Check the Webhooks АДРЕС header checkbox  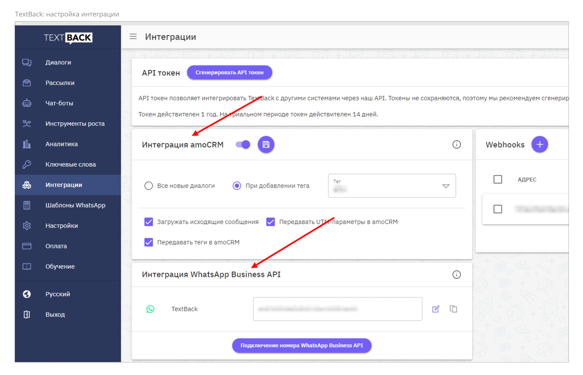point(498,179)
